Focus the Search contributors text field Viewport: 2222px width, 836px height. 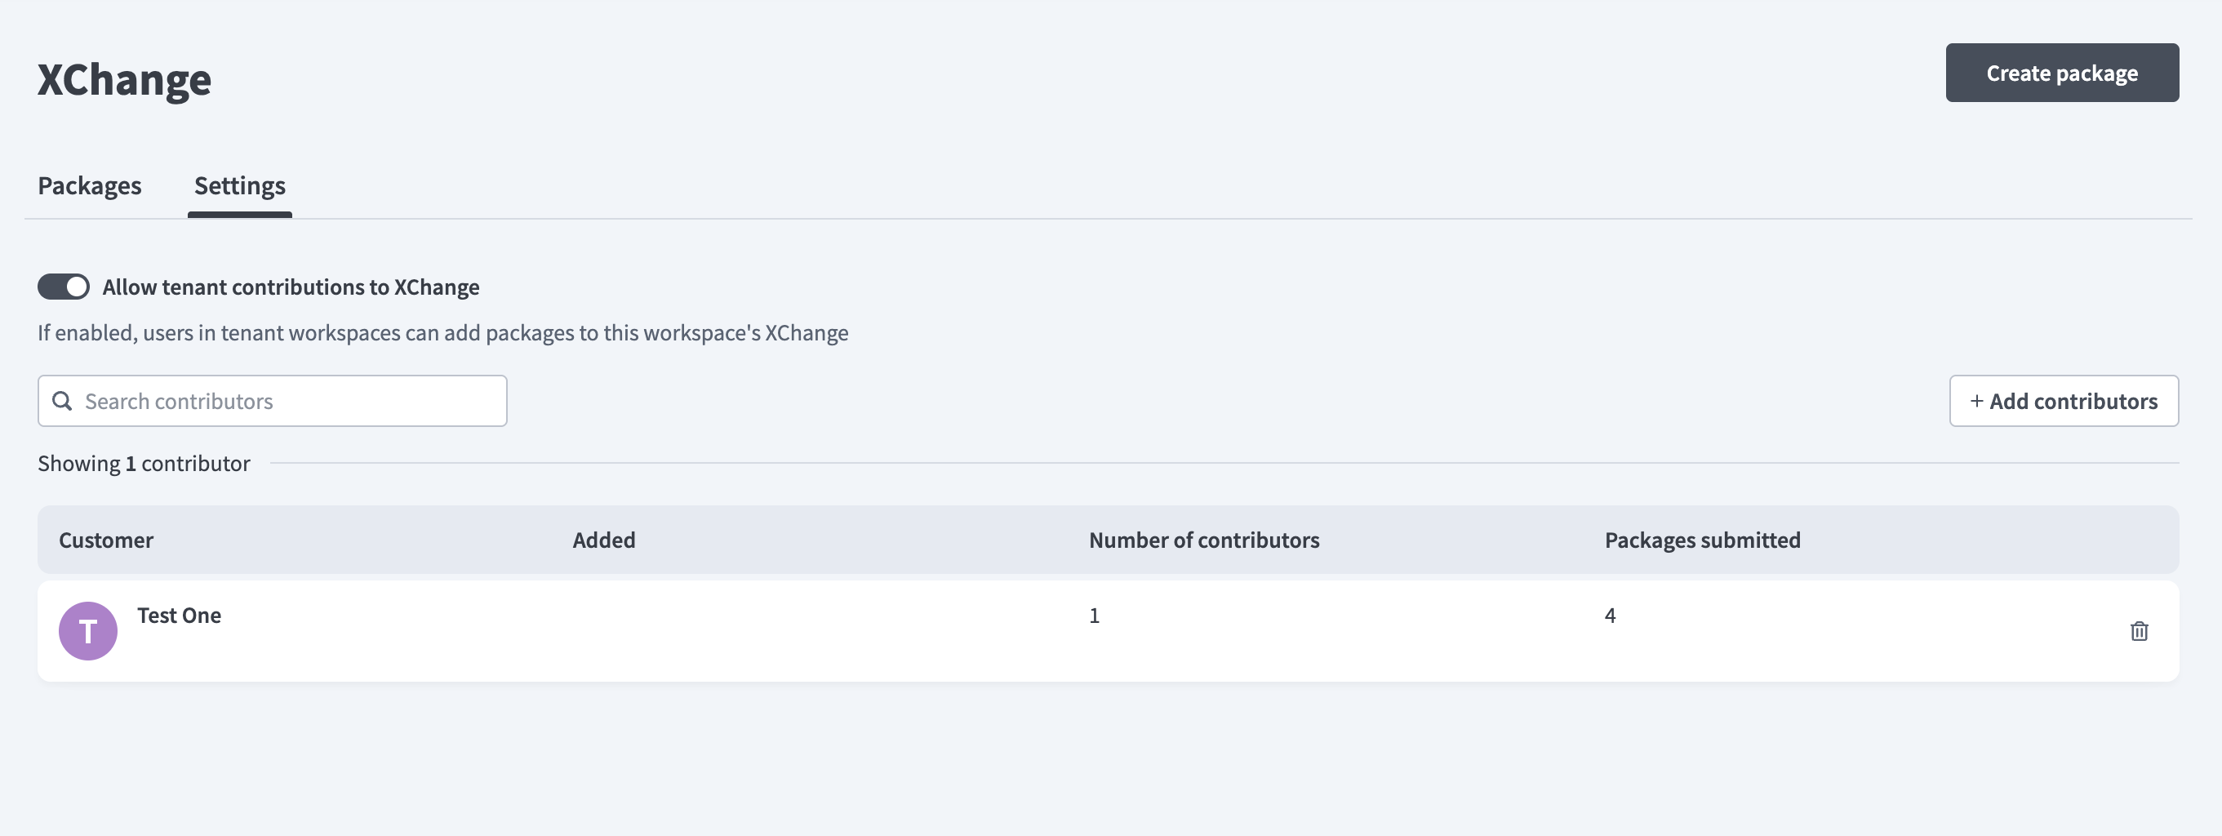(273, 400)
